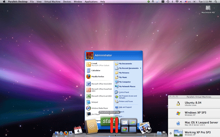The image size is (220, 137).
Task: Open Macintosh HD on the desktop
Action: (208, 9)
